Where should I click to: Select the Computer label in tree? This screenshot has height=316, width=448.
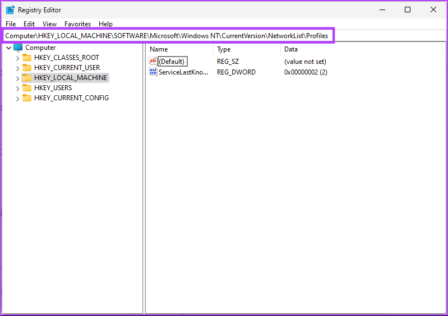(x=40, y=48)
